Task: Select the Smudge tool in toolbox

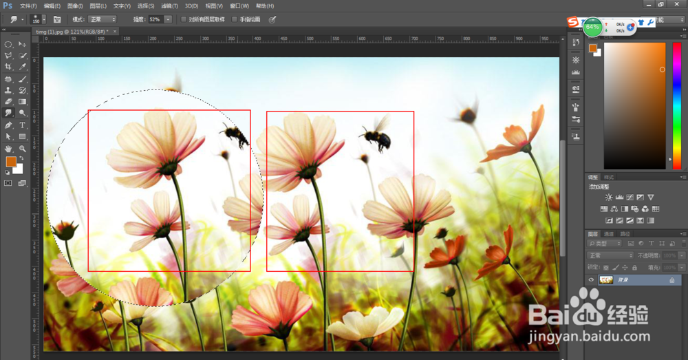Action: 8,113
